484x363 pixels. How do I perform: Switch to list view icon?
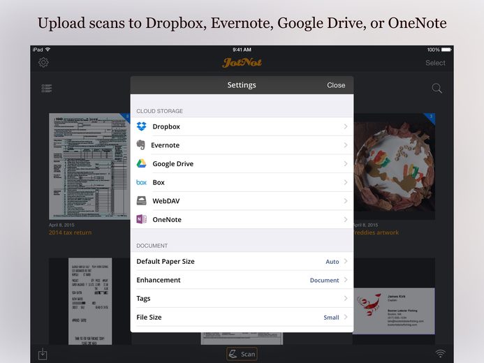point(47,89)
